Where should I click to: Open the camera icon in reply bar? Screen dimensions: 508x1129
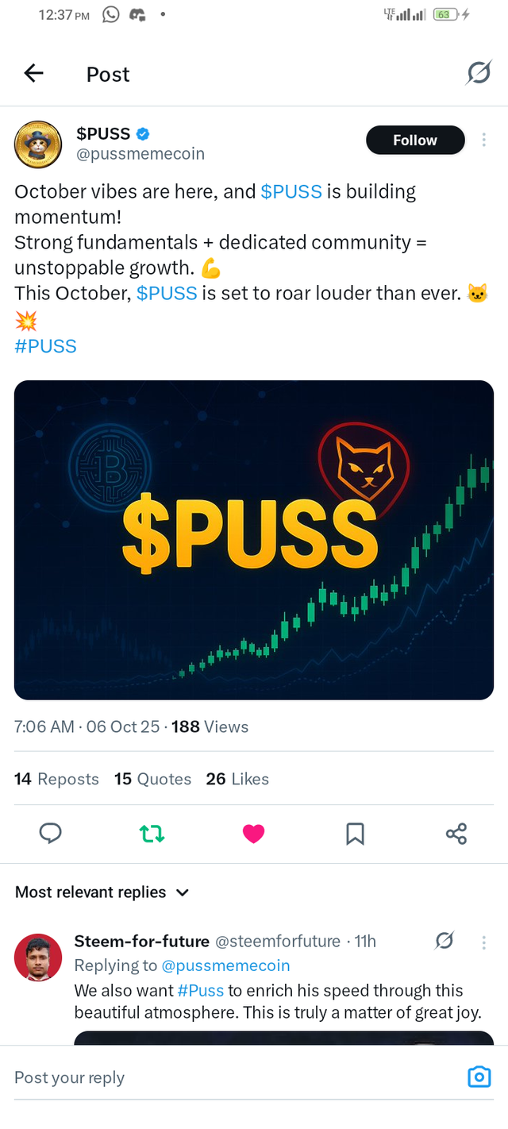(479, 1077)
